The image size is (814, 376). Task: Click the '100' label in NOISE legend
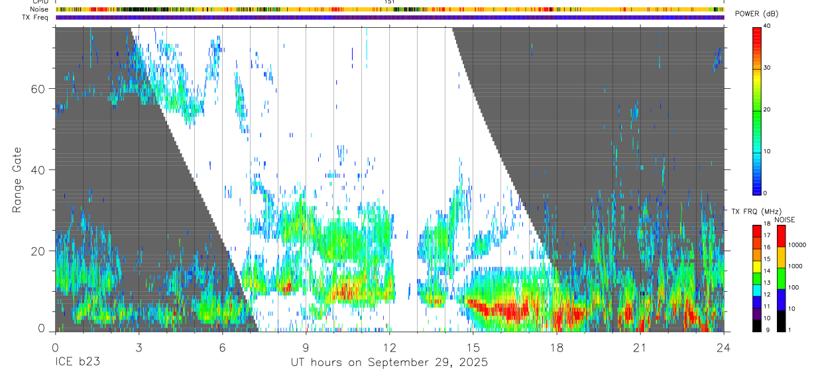(794, 288)
